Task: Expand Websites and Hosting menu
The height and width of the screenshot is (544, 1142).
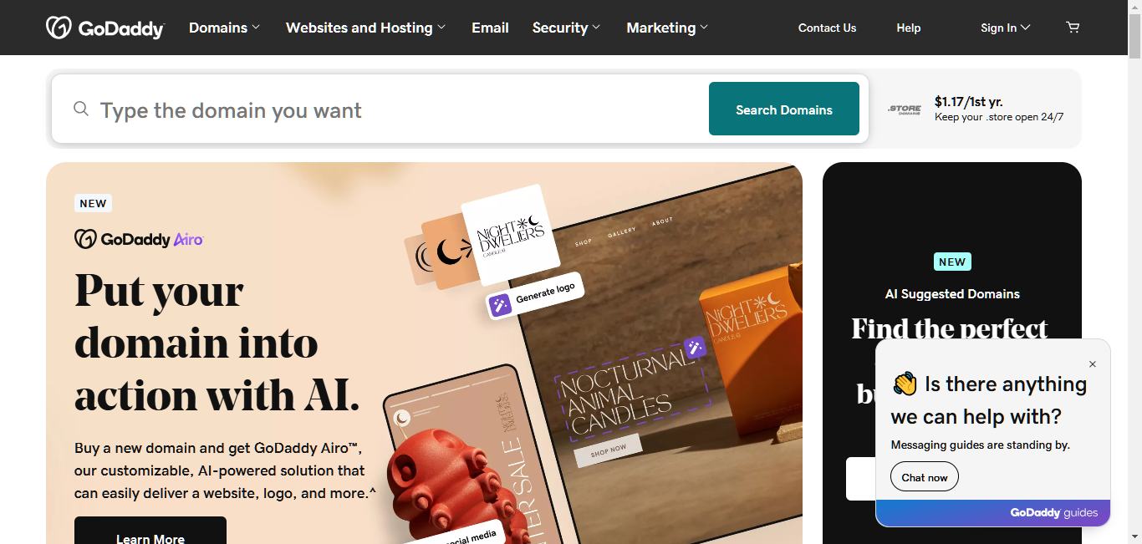Action: pyautogui.click(x=365, y=28)
